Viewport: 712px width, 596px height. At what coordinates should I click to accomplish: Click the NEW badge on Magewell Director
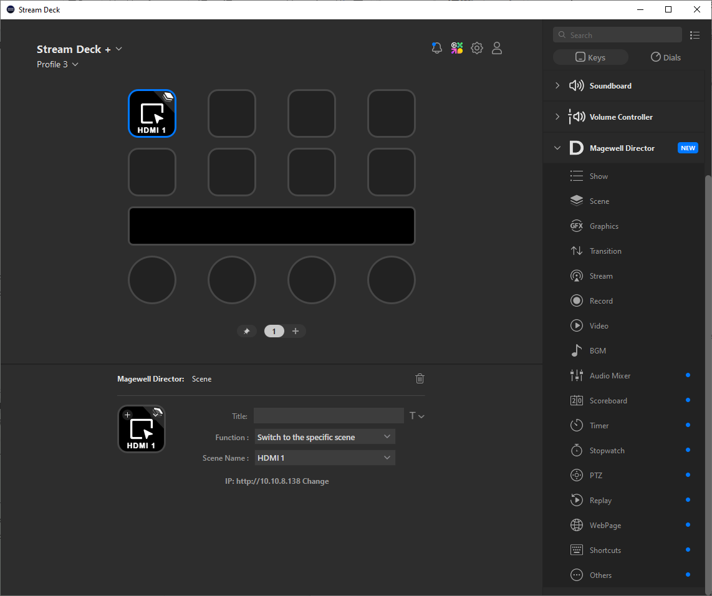click(688, 148)
